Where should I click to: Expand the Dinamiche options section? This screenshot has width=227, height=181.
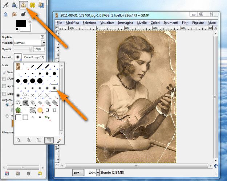[4, 72]
